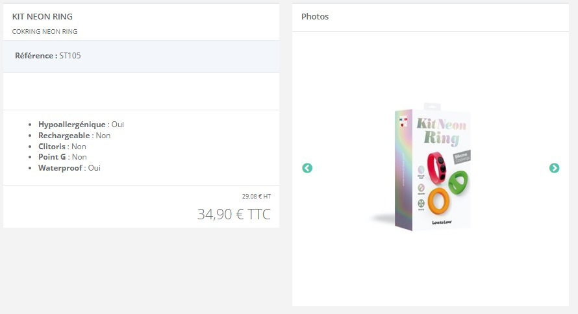Click the next photo arrow icon
The width and height of the screenshot is (578, 314).
pyautogui.click(x=554, y=168)
